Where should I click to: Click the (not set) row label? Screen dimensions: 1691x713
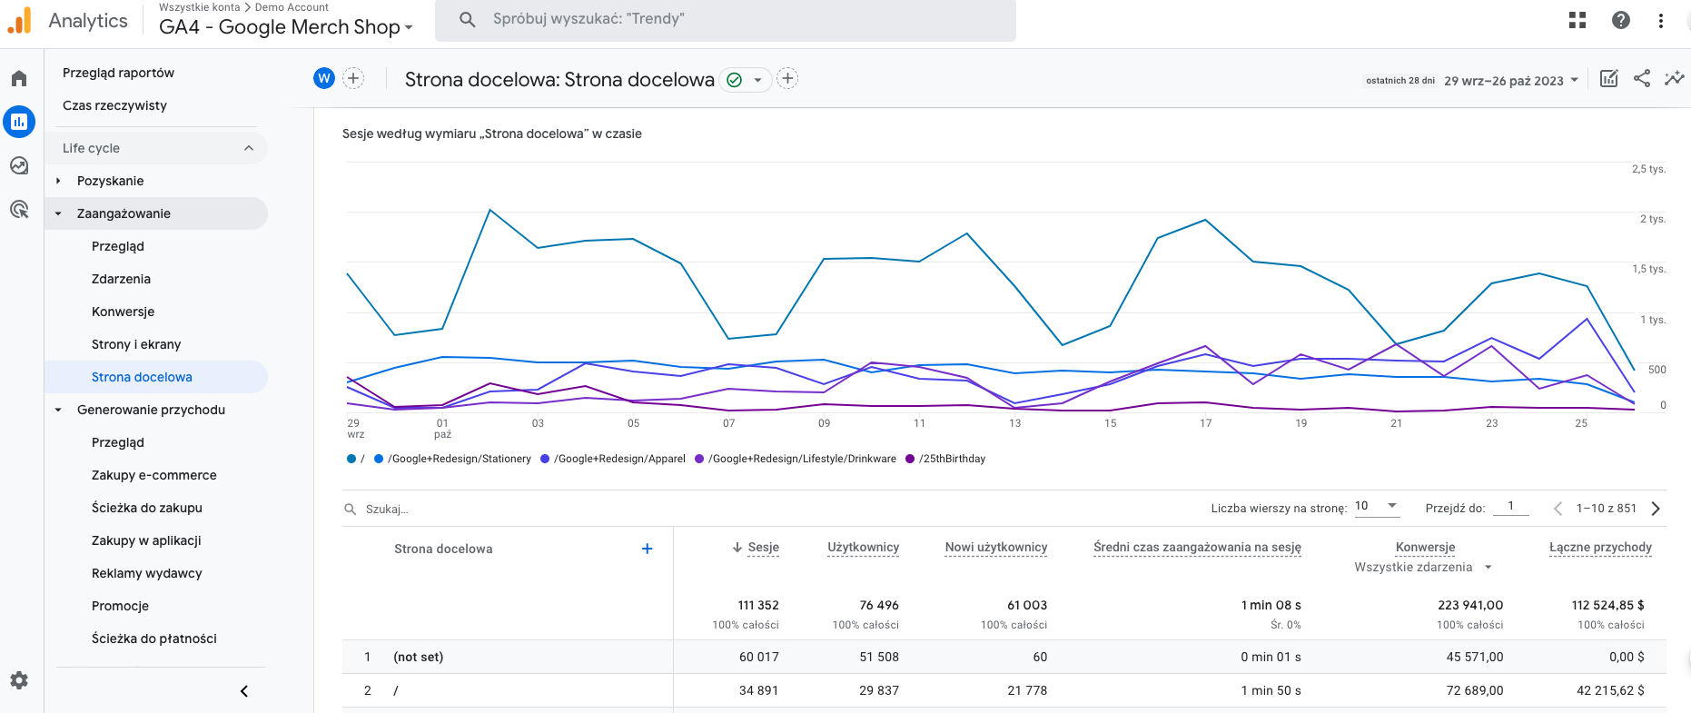(x=419, y=657)
